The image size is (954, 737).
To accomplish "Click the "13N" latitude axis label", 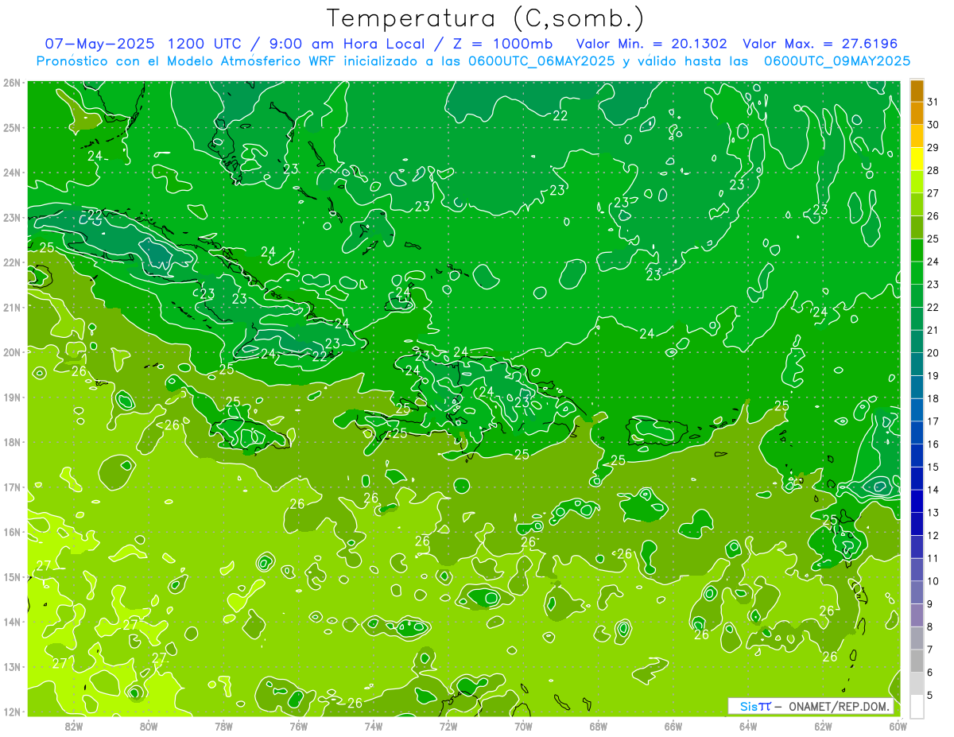I will pos(12,666).
